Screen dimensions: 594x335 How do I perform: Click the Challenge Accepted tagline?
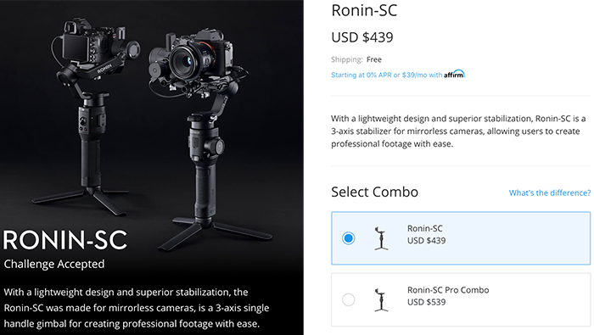click(x=54, y=264)
